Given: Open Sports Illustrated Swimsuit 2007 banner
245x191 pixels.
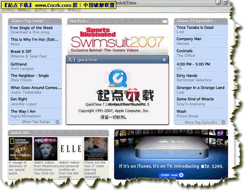Looking at the screenshot, I should pos(117,40).
